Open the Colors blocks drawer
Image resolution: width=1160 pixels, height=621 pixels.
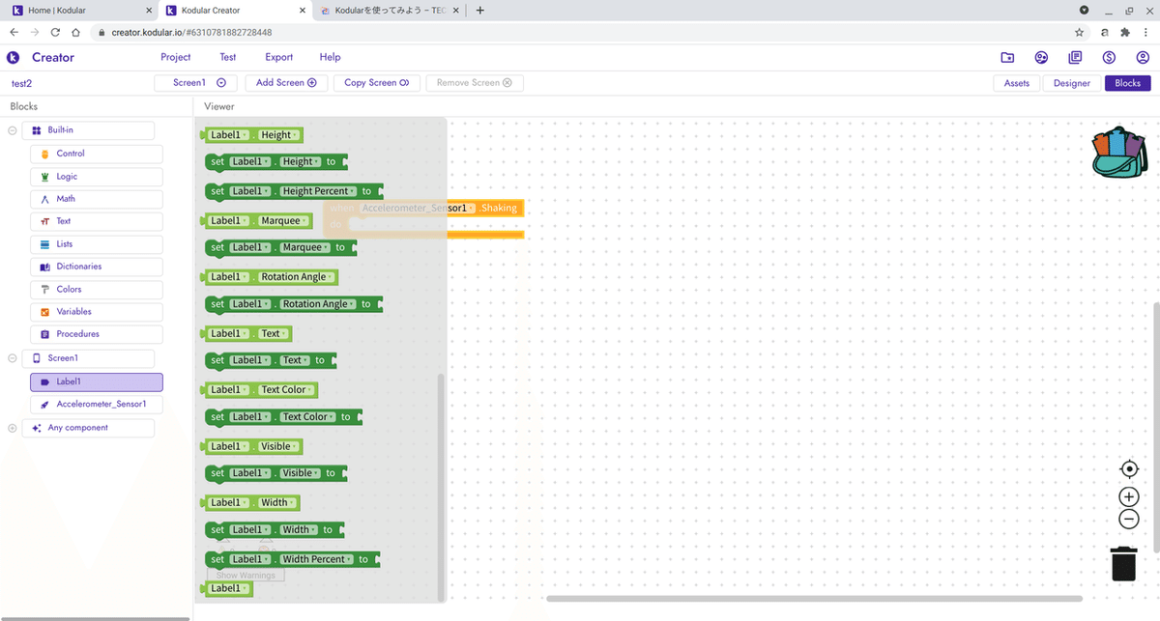point(96,289)
